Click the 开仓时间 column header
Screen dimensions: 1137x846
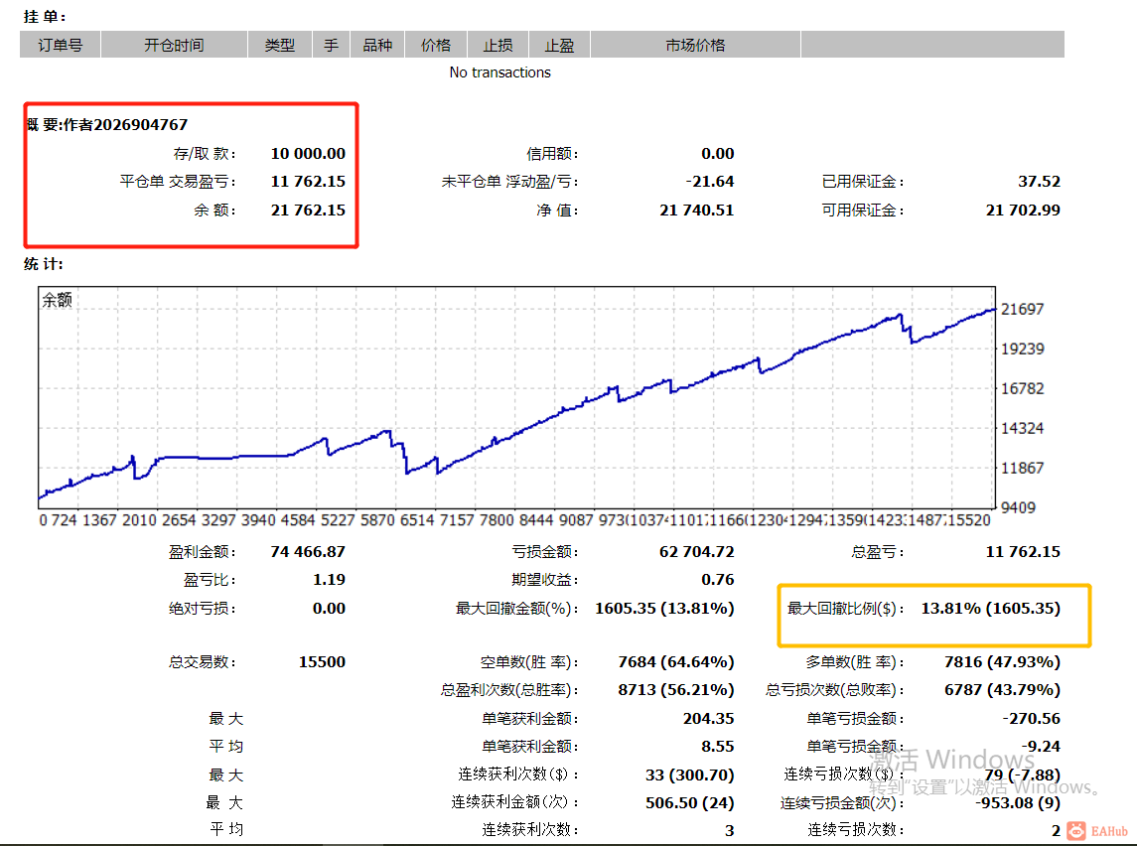click(174, 45)
